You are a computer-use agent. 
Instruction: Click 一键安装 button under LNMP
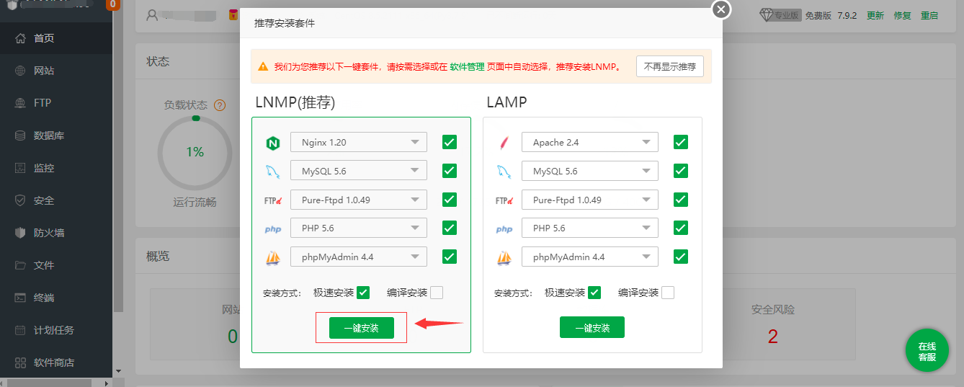362,328
